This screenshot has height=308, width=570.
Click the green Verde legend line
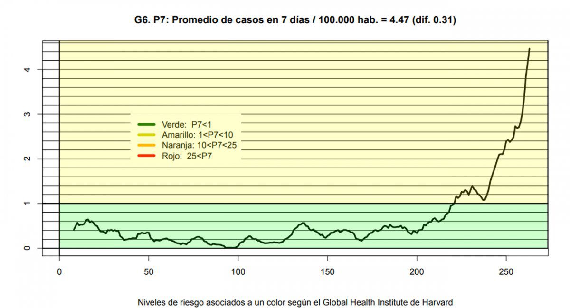click(x=146, y=124)
